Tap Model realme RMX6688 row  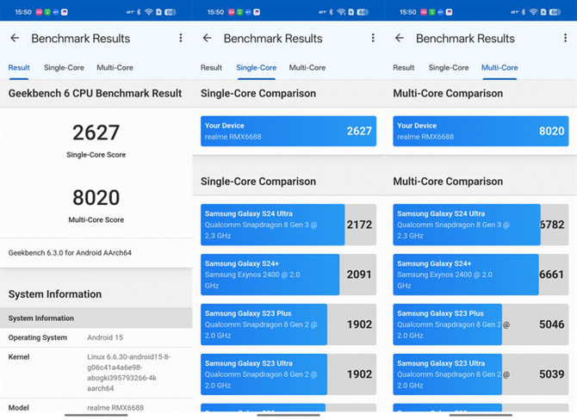pyautogui.click(x=96, y=407)
